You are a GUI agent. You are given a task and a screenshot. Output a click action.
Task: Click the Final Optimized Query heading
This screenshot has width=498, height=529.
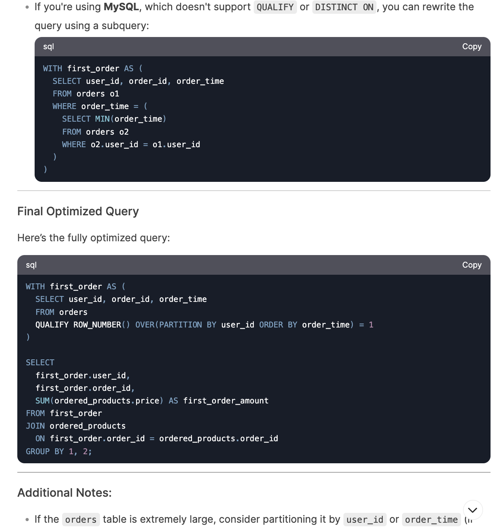(x=78, y=211)
